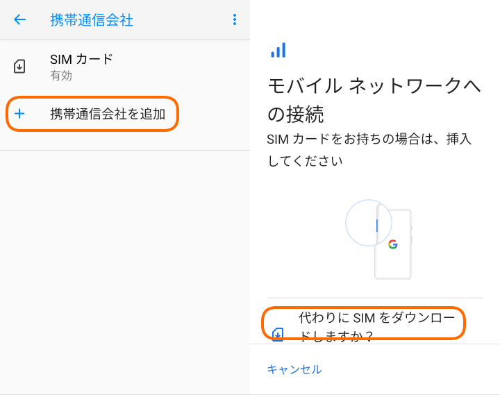500x395 pixels.
Task: Open the three-dot more options menu
Action: (235, 19)
